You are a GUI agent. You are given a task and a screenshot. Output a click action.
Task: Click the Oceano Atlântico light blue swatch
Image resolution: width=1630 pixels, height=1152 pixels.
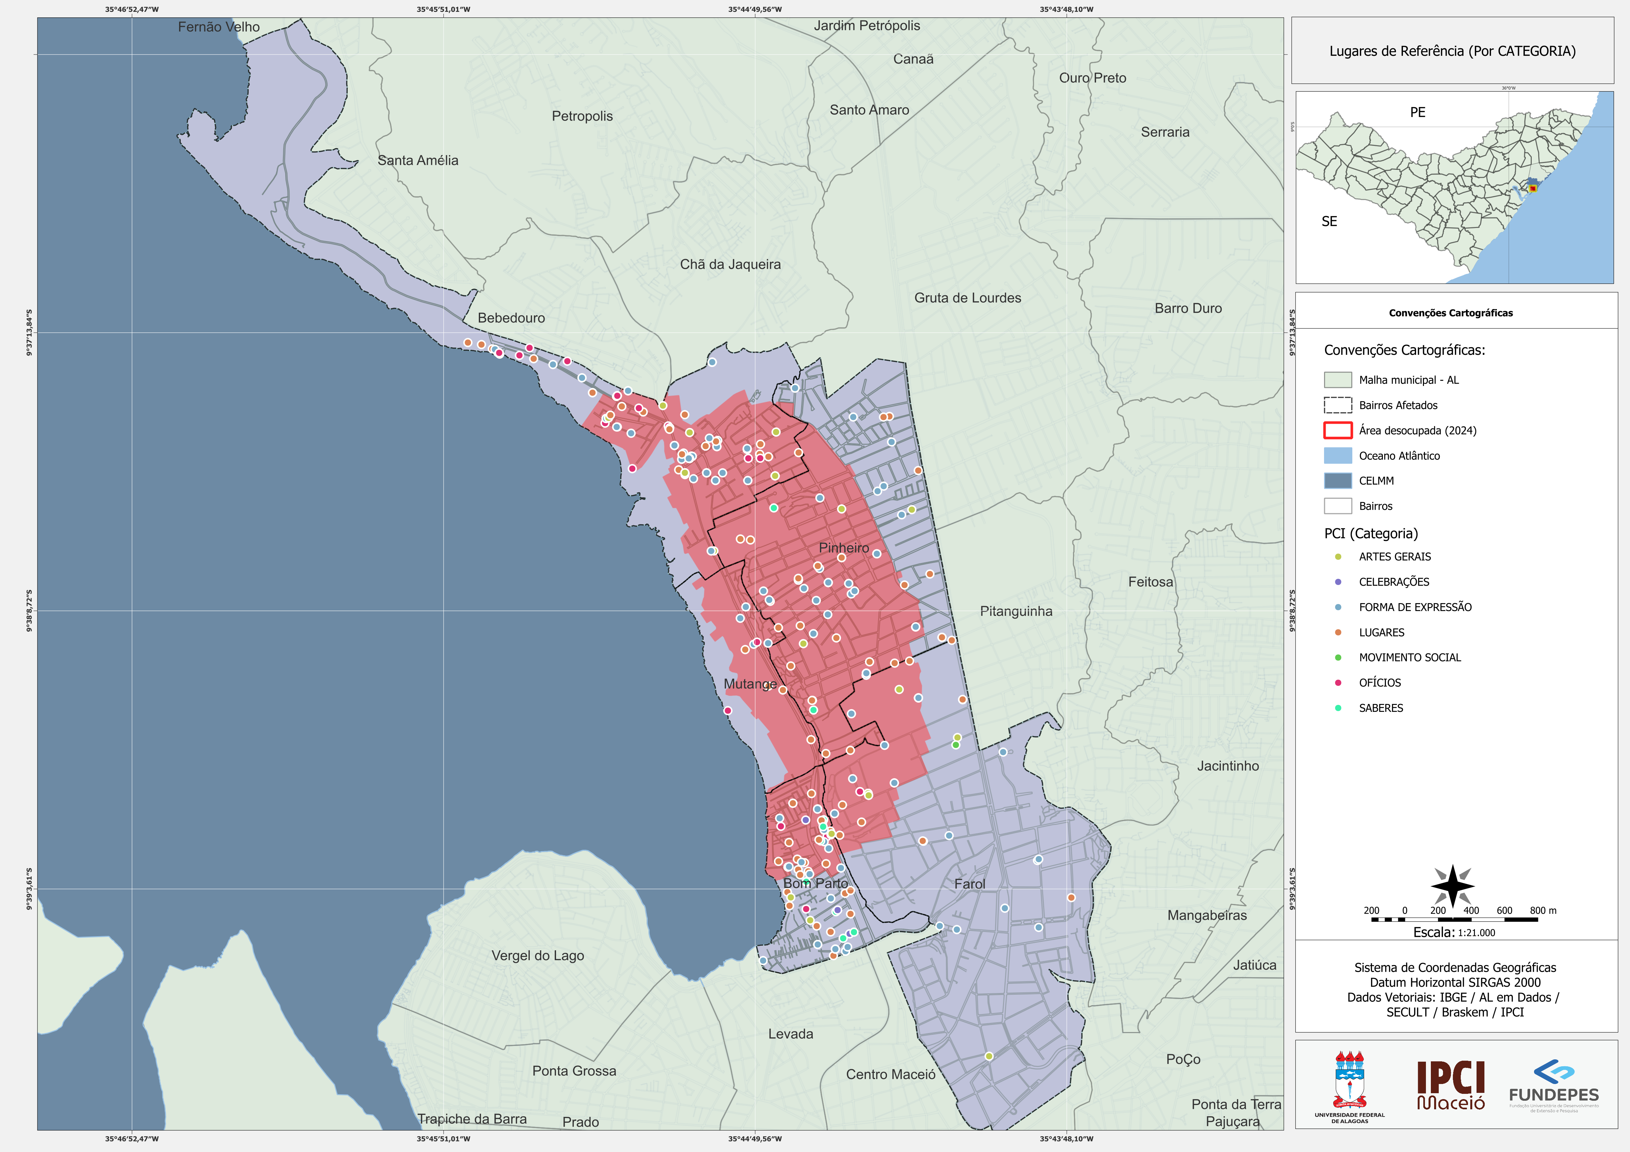coord(1338,456)
